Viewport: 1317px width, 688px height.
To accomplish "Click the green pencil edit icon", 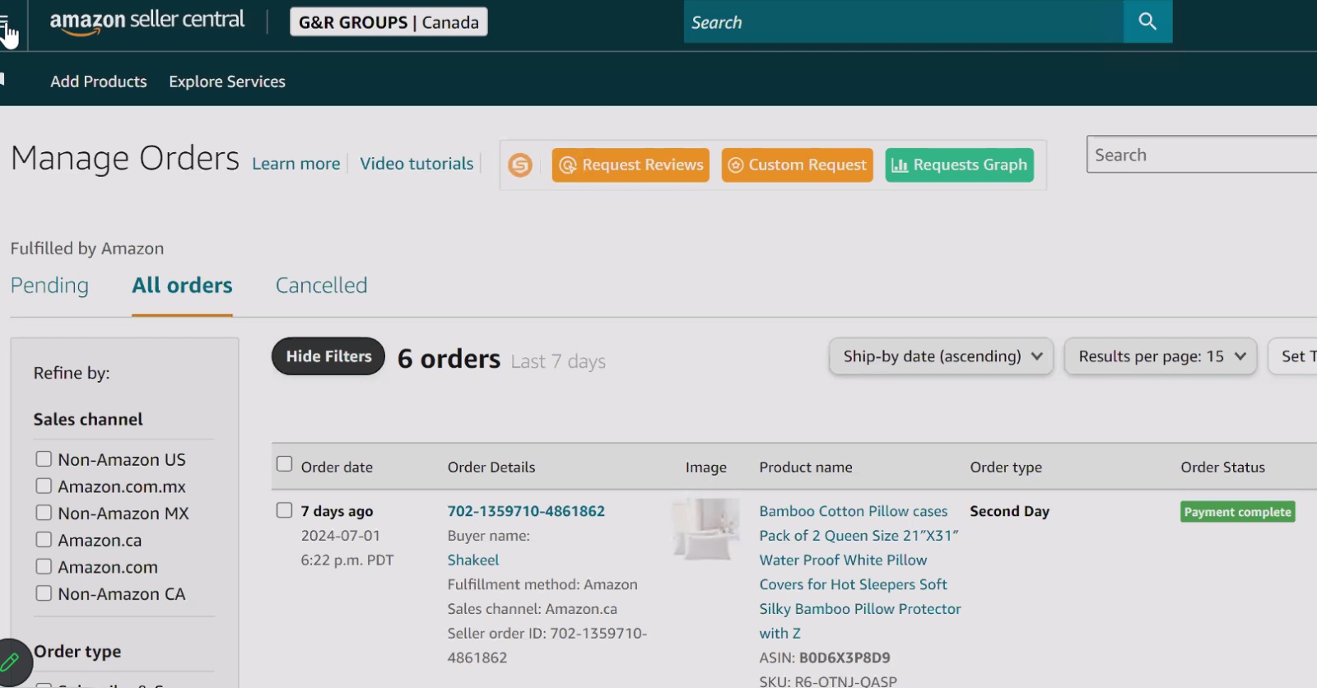I will 11,662.
